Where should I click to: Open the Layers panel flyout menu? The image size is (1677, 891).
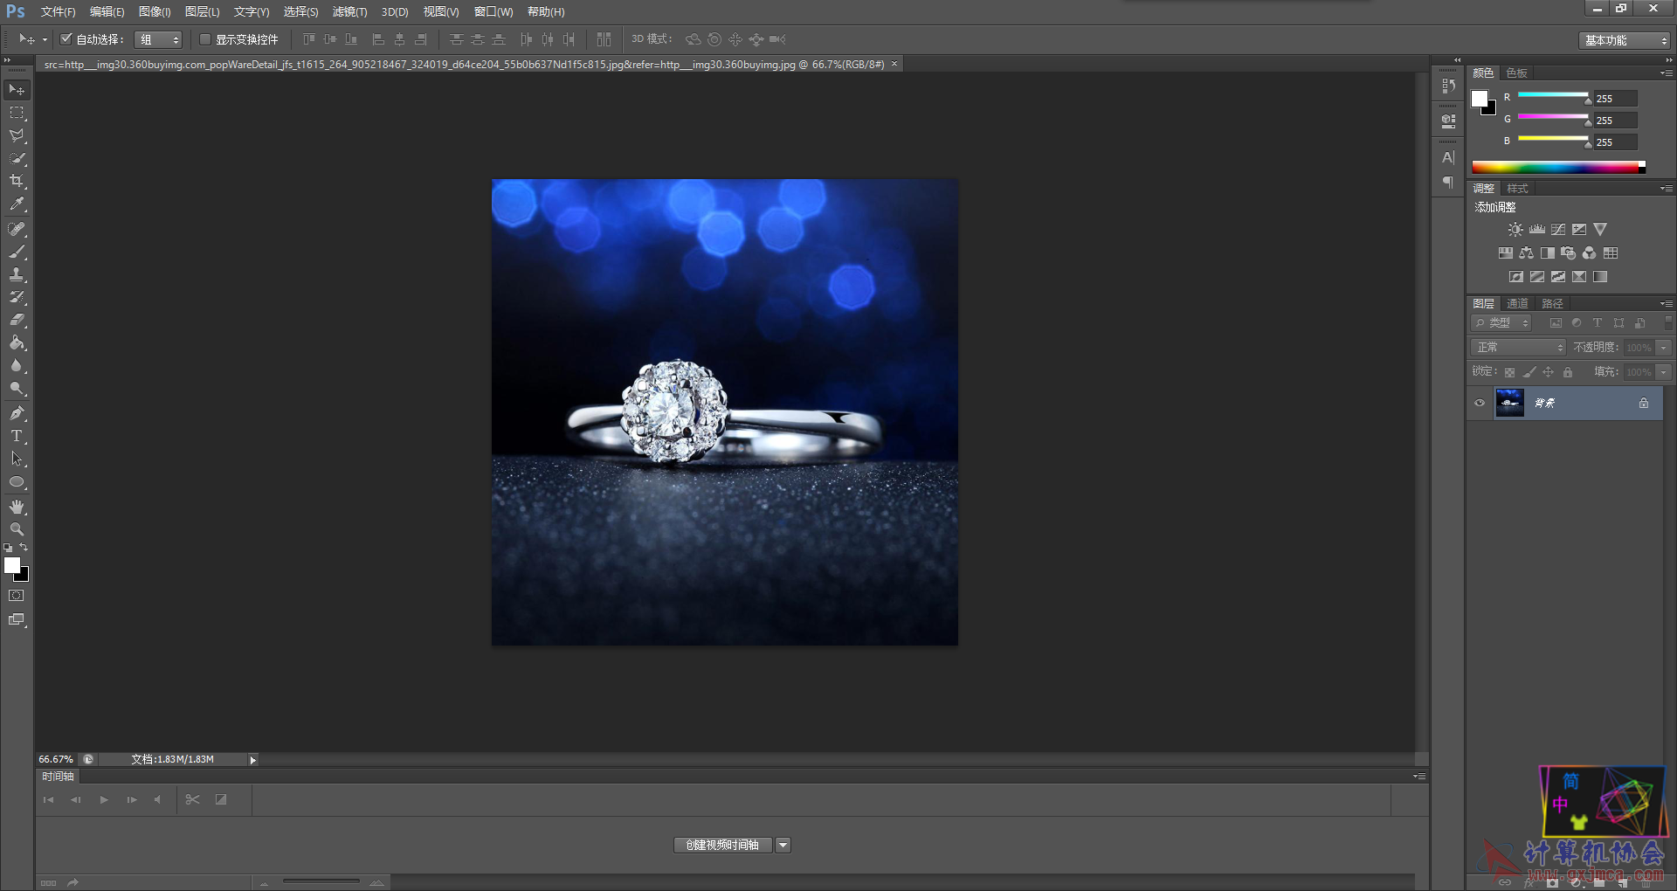1667,304
